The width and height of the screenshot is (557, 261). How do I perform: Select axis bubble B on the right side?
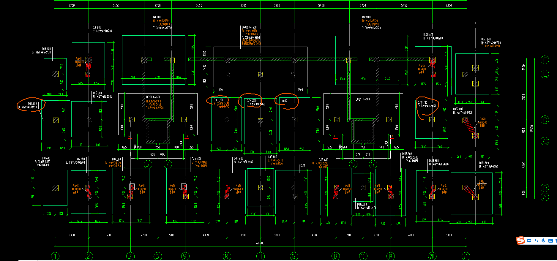click(545, 188)
